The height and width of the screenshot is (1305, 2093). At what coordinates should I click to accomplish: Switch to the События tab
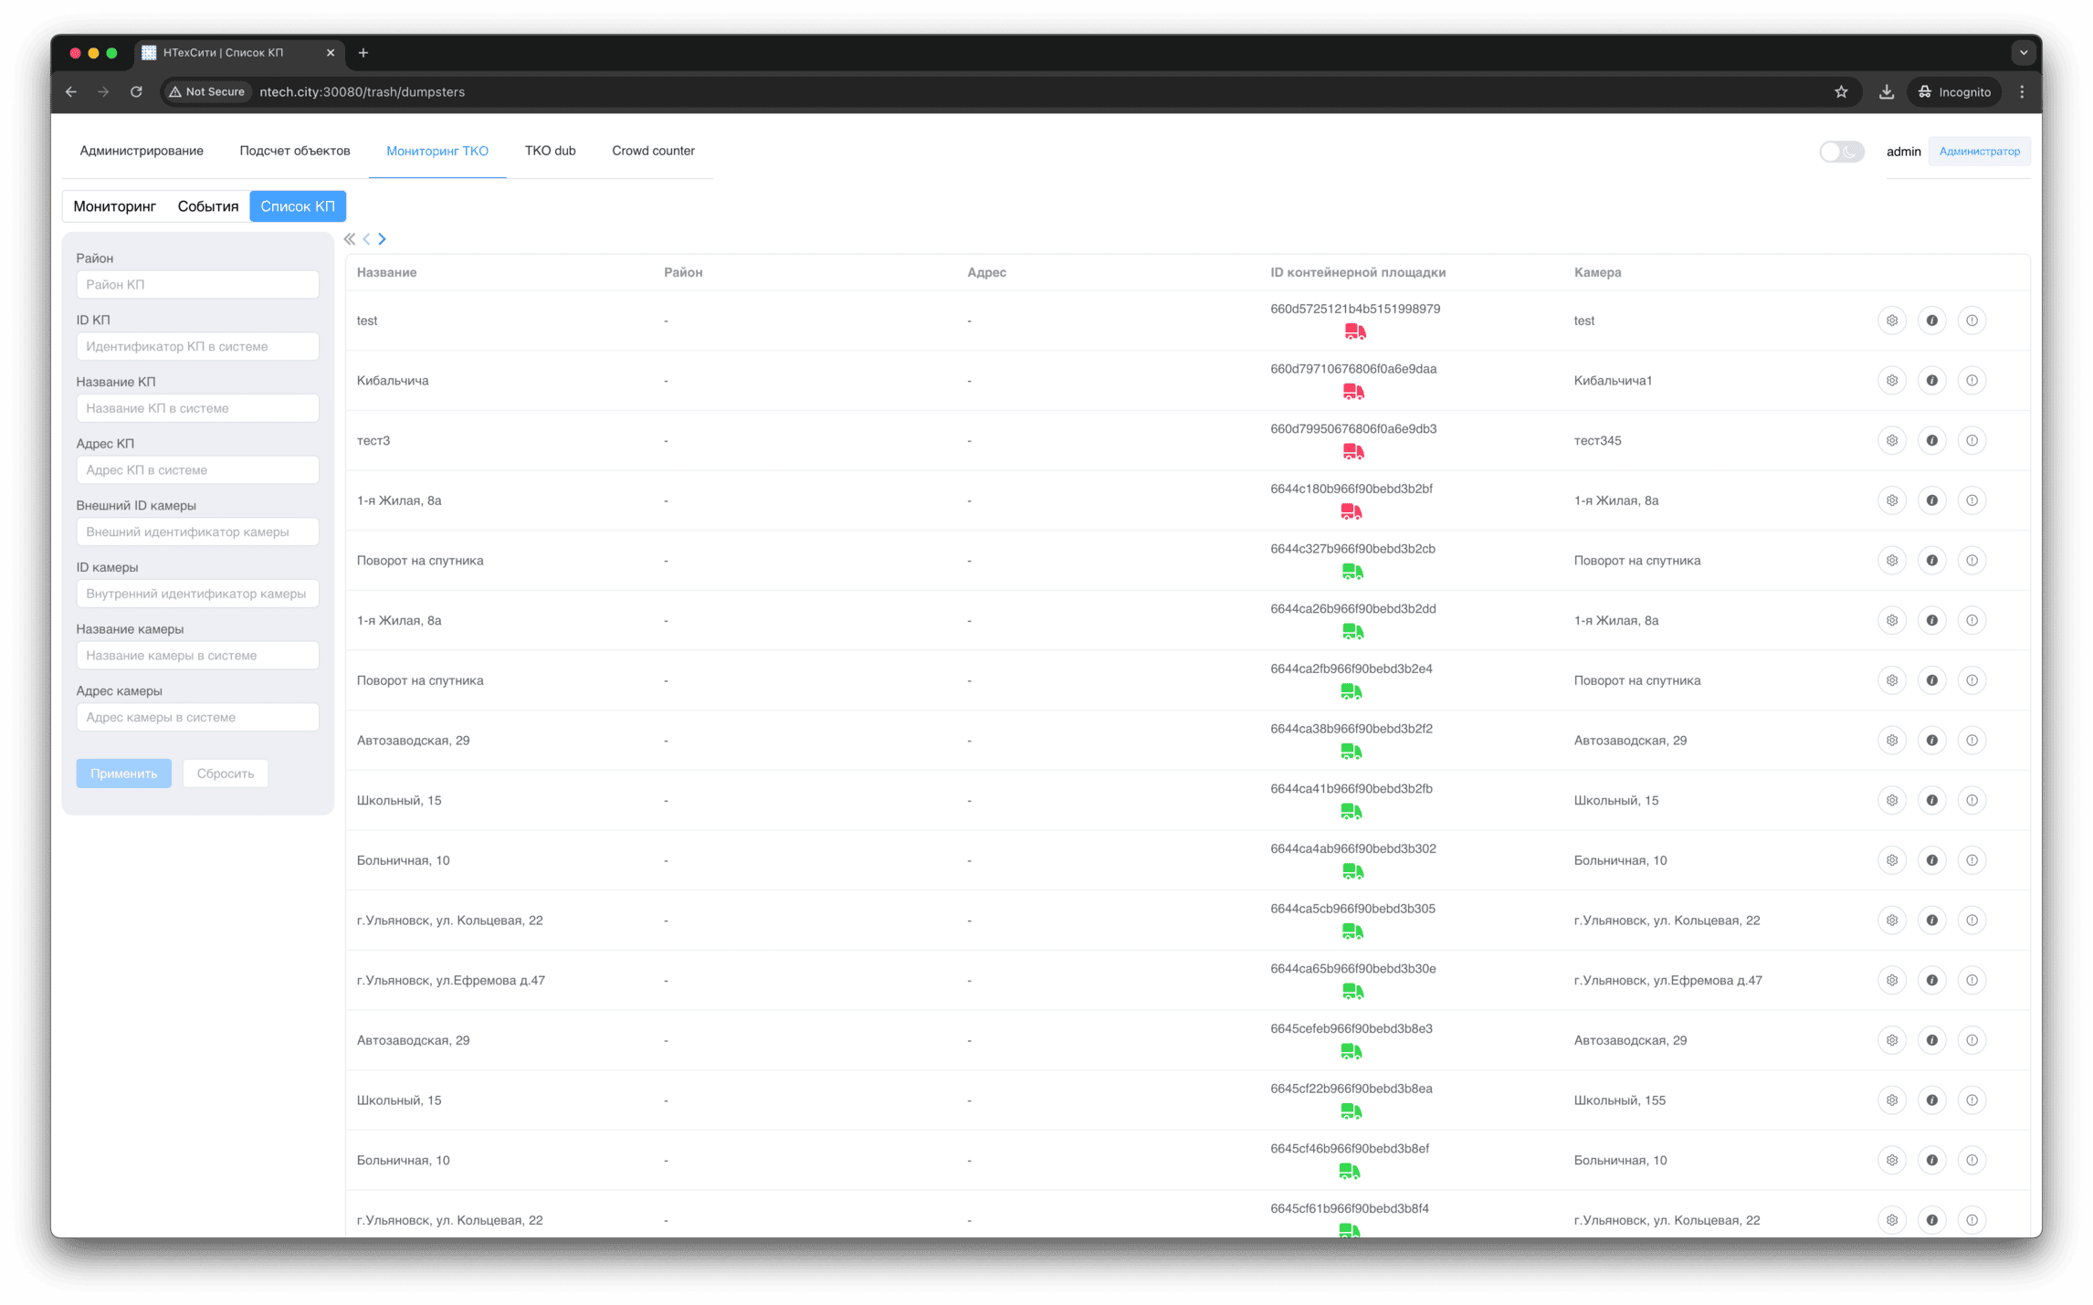(207, 206)
